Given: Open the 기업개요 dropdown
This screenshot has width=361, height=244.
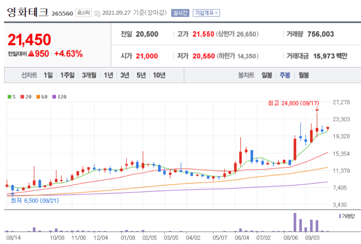Looking at the screenshot, I should (x=204, y=12).
